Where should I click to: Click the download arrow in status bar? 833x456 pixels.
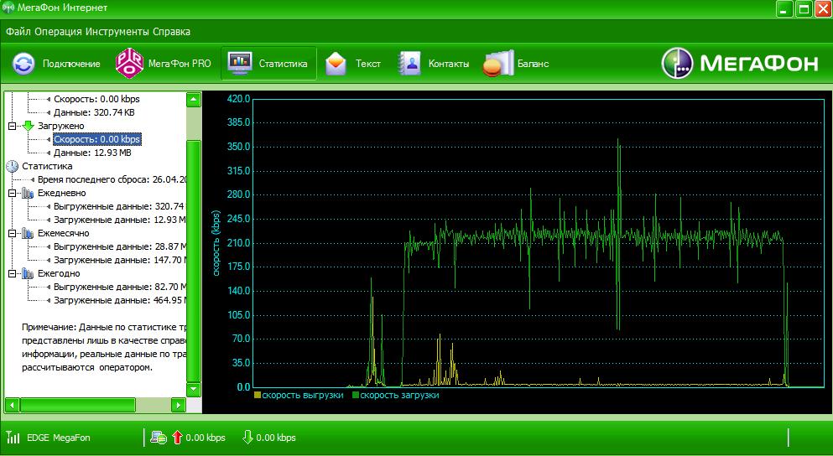247,438
